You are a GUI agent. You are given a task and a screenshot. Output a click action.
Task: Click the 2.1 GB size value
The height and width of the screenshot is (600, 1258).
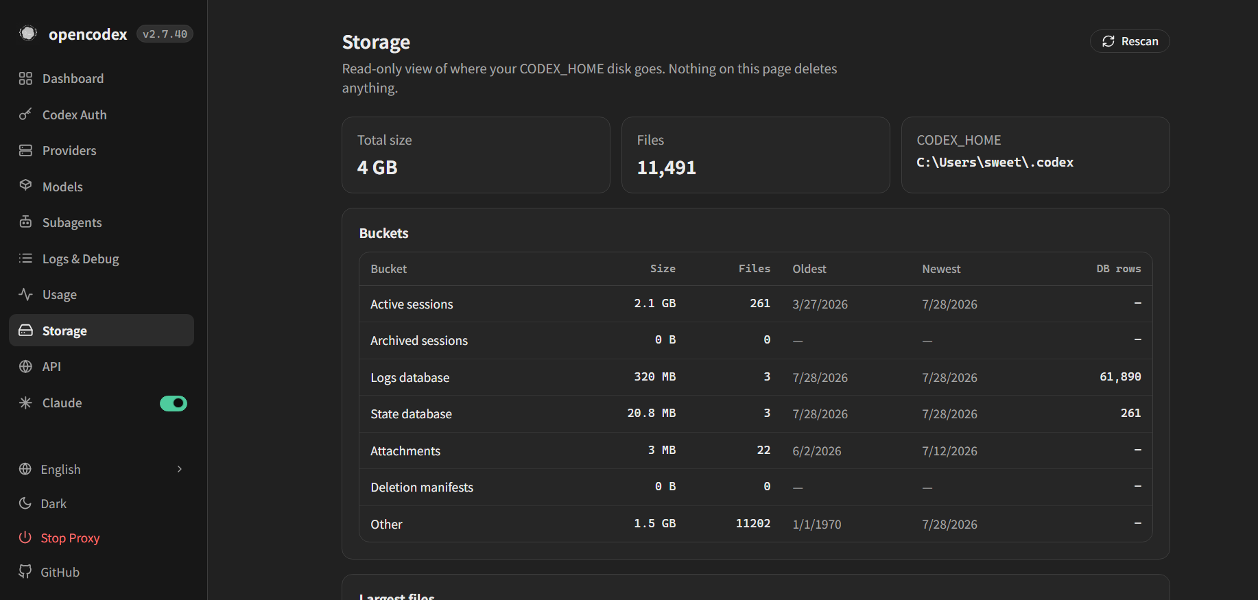655,303
